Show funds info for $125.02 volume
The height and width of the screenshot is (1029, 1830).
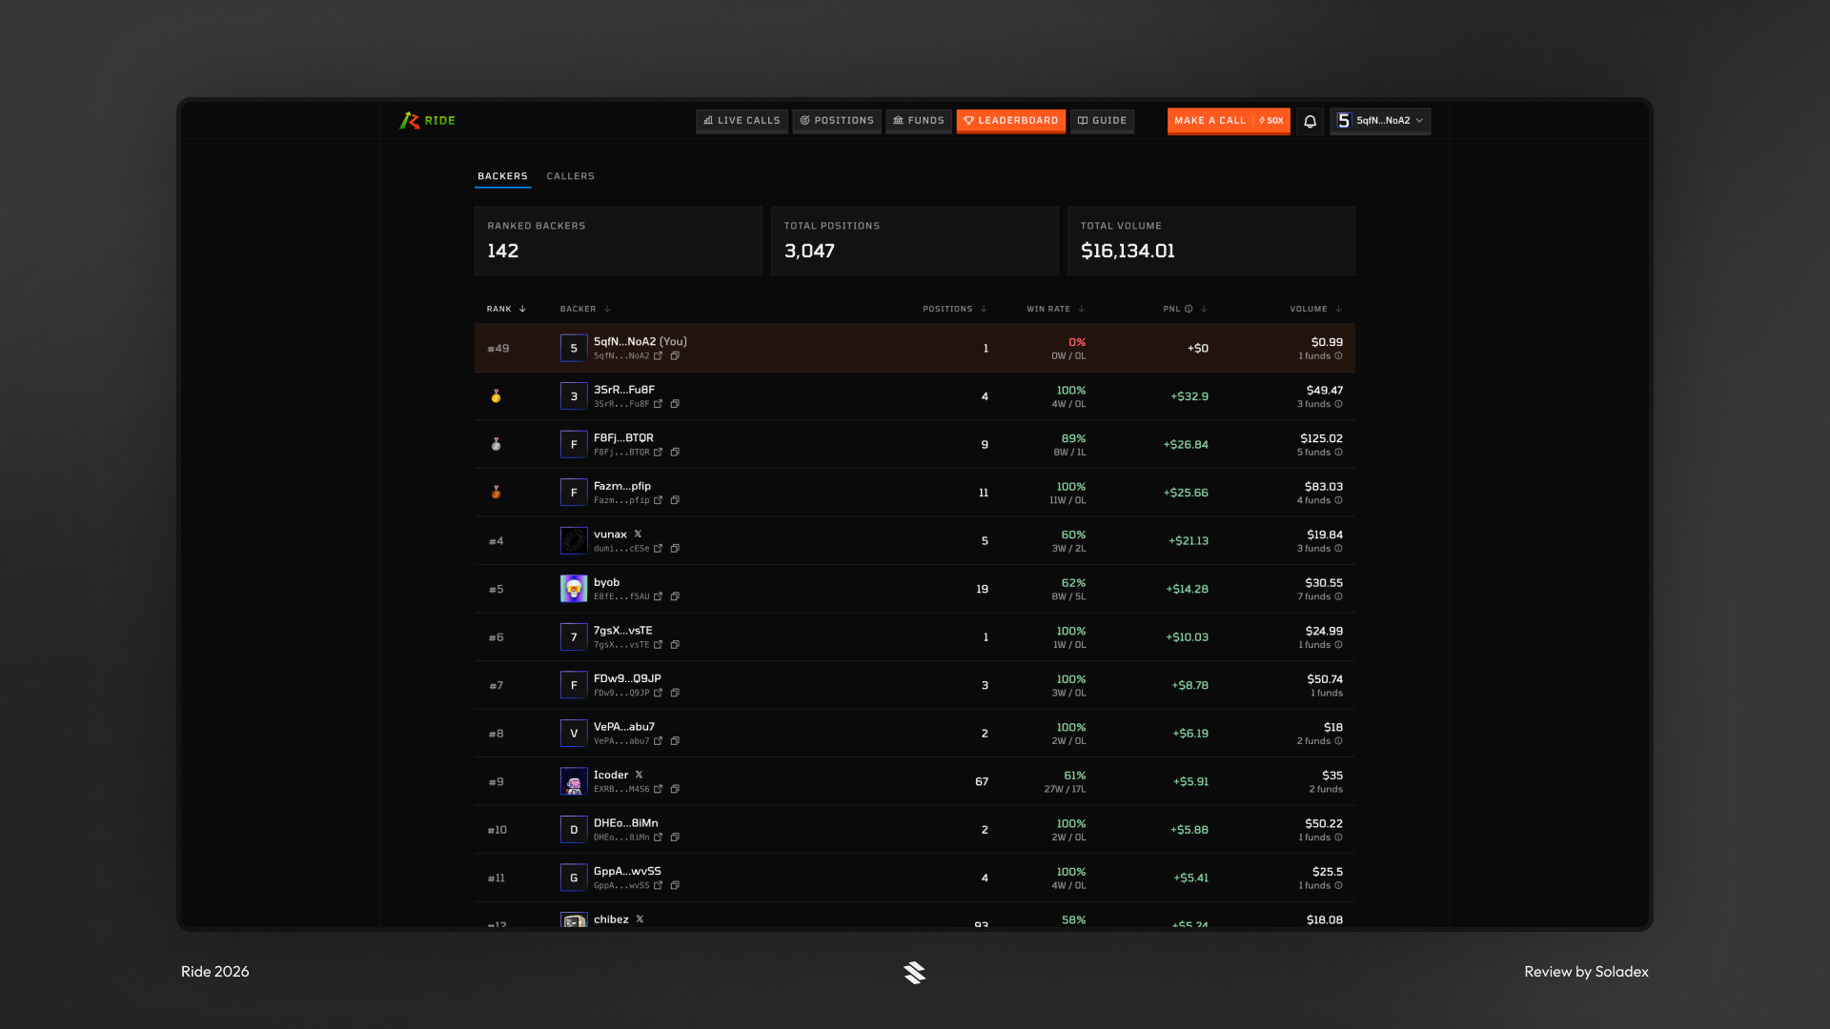[x=1338, y=453]
